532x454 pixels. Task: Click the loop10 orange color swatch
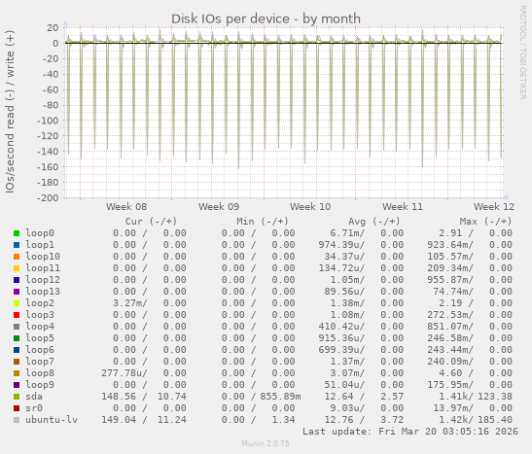click(x=17, y=257)
